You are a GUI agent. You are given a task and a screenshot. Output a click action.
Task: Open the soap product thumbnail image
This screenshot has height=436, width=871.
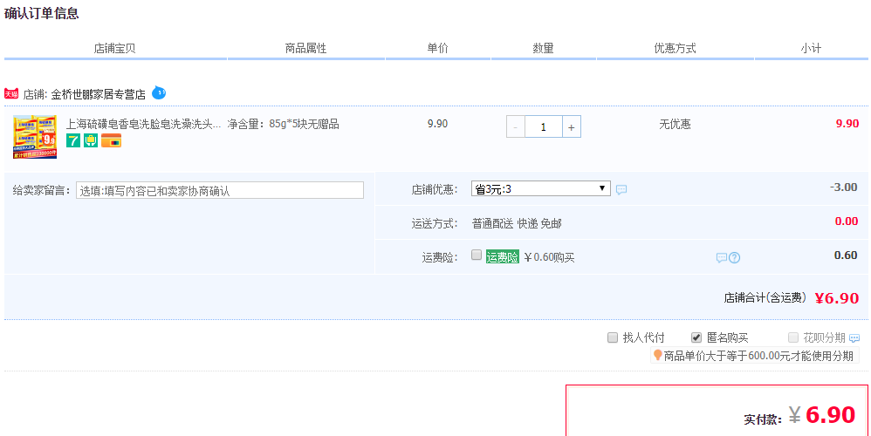(35, 137)
